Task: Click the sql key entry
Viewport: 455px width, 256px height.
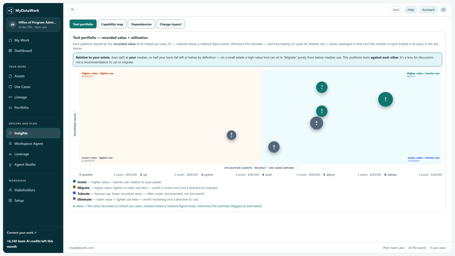Action: (x=169, y=175)
